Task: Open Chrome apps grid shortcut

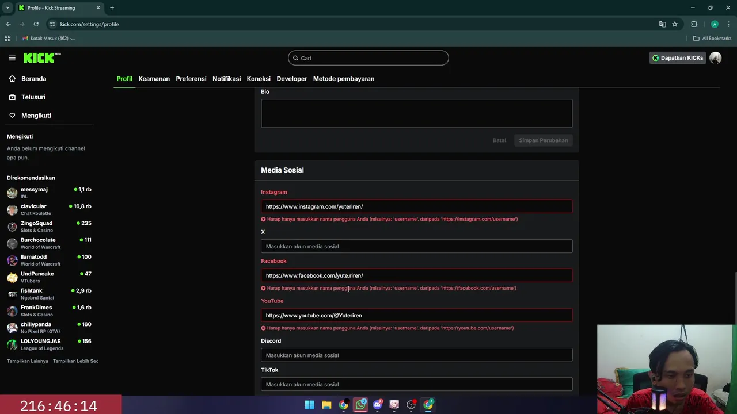Action: point(7,39)
